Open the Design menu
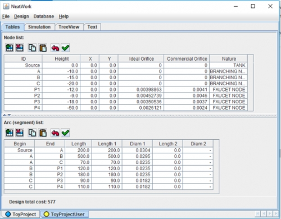Screen dimensions: 281x219 coord(21,16)
